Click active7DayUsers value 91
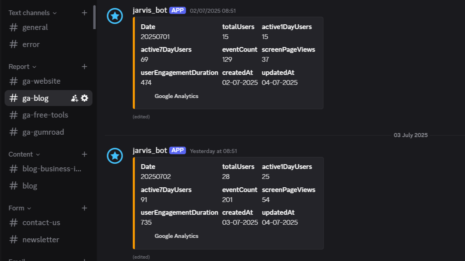465x261 pixels. point(144,200)
